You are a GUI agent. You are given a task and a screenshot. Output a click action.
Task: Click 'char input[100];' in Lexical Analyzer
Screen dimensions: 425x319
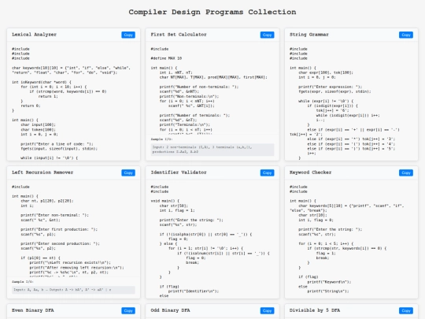tap(38, 124)
